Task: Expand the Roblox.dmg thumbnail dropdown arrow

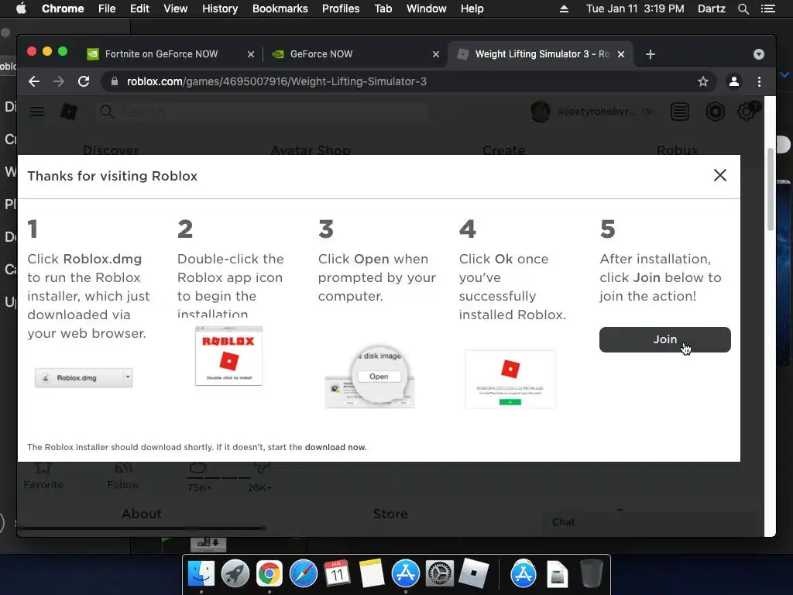Action: click(128, 377)
